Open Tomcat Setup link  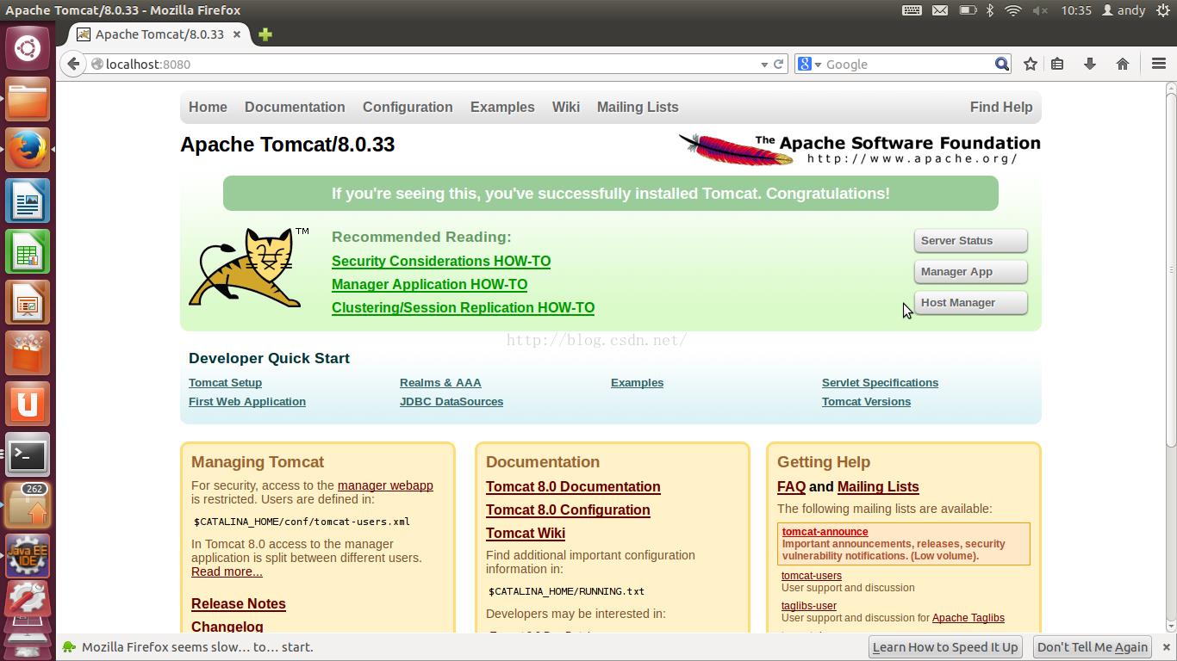pyautogui.click(x=225, y=382)
